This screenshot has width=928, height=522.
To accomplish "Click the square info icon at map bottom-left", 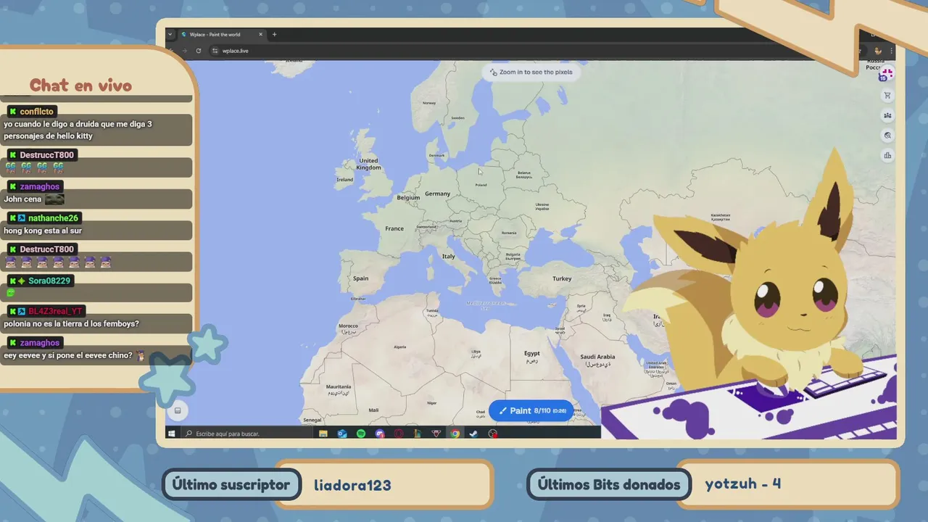I will click(177, 410).
